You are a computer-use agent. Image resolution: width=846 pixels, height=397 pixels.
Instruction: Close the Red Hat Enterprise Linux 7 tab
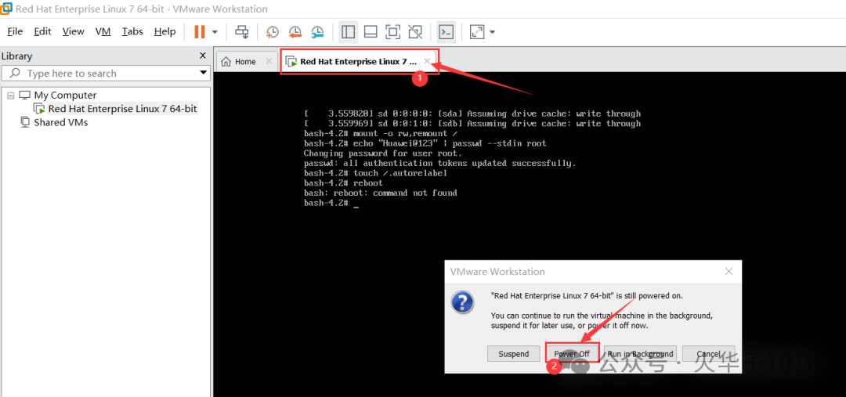click(427, 62)
